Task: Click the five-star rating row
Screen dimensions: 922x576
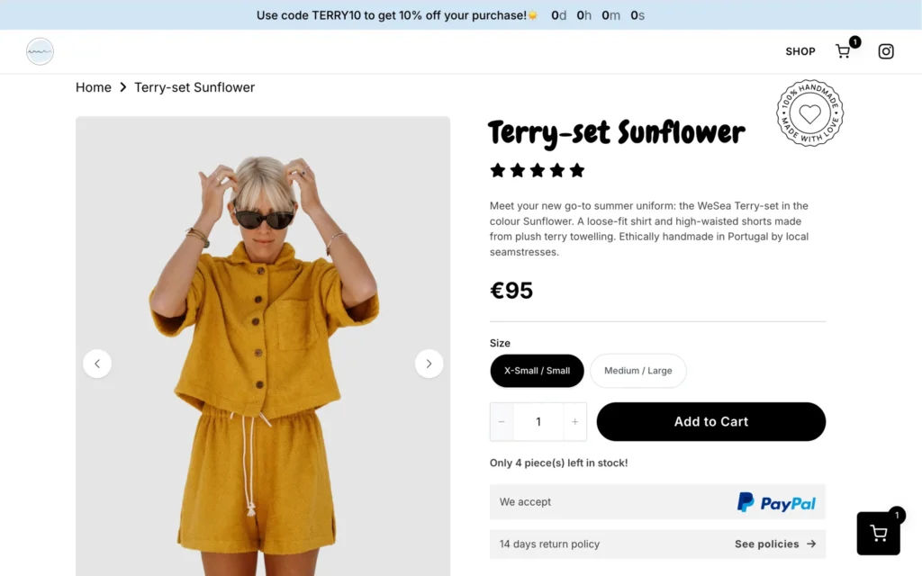Action: point(537,170)
